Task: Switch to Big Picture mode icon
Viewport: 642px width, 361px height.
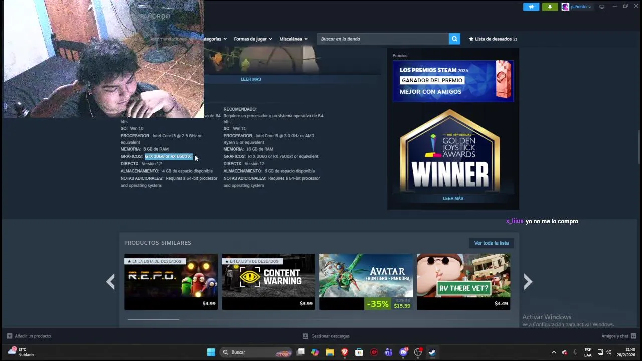Action: (602, 7)
